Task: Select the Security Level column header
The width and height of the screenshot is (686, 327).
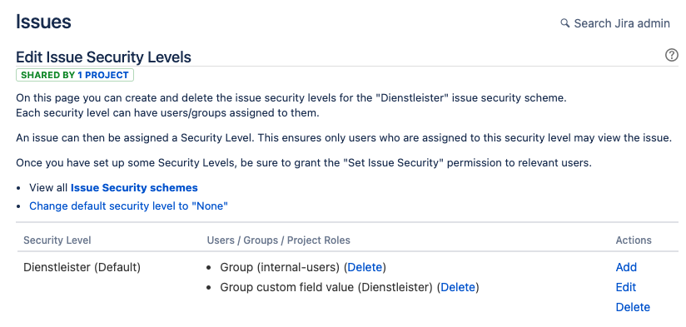Action: [57, 240]
